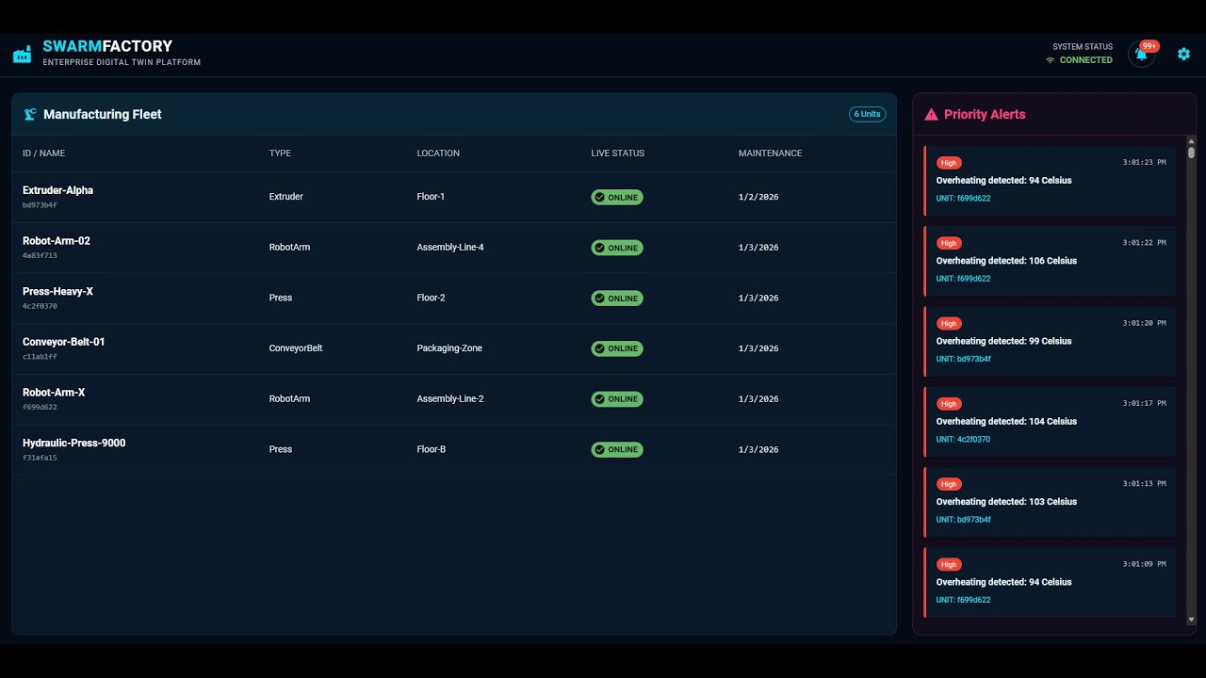Click the LIVE STATUS column header
This screenshot has width=1206, height=678.
tap(618, 153)
